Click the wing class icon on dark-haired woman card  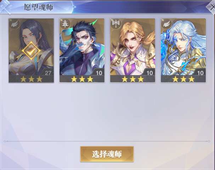coord(15,24)
